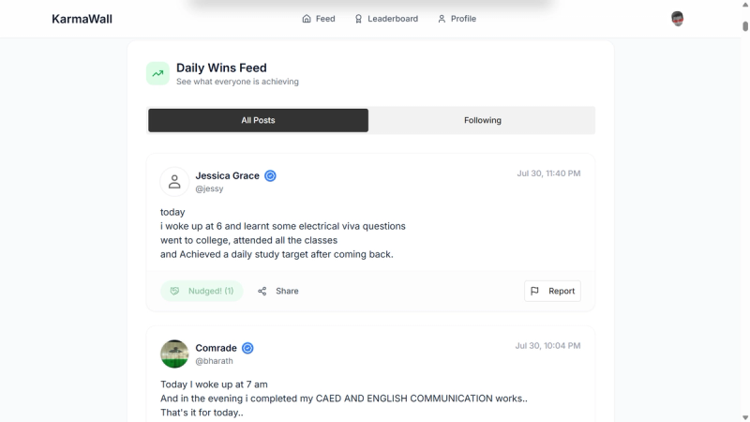
Task: Click Comrade's blue verified badge
Action: 247,348
